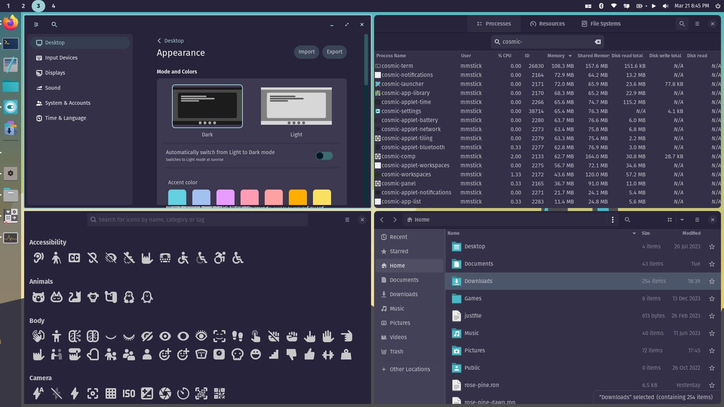Star the justfile file
The image size is (724, 407).
[712, 316]
